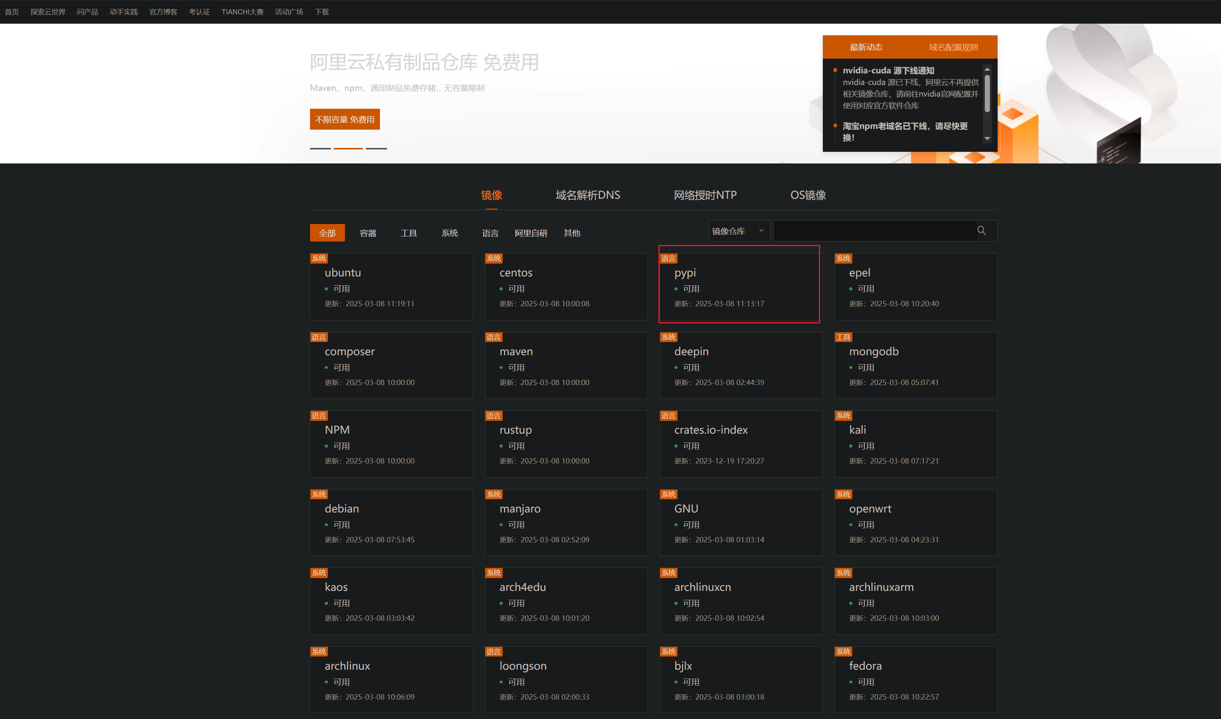Open 域名配置规则 panel tab
1221x719 pixels.
[x=953, y=47]
